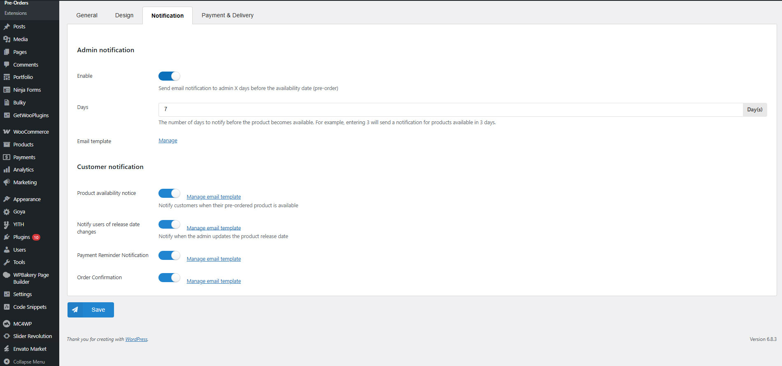Screen dimensions: 782x366
Task: Switch to the Payment & Delivery tab
Action: (x=227, y=15)
